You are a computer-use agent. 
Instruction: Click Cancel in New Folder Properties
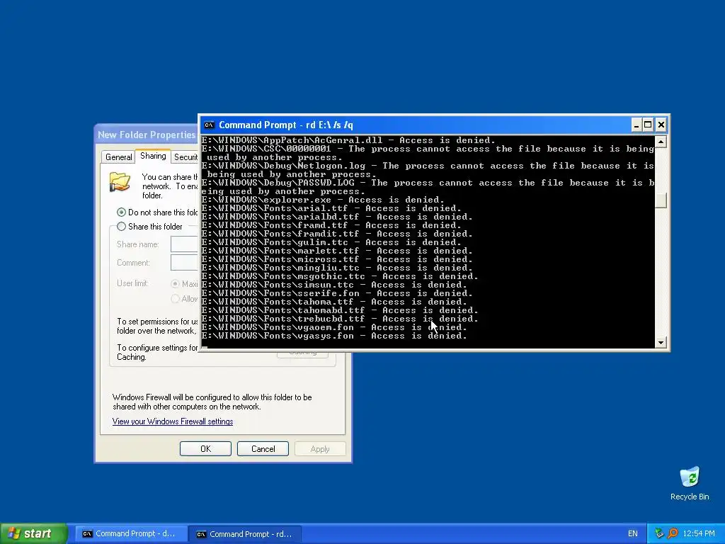click(263, 448)
